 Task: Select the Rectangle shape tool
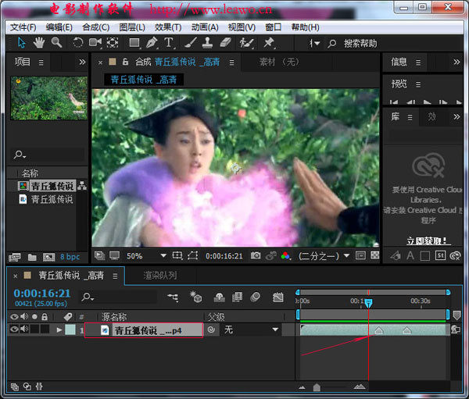coord(134,43)
